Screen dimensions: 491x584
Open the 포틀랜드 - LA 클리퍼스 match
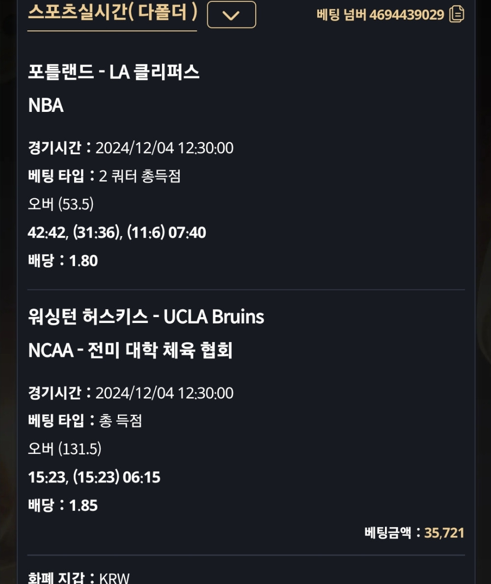[113, 73]
